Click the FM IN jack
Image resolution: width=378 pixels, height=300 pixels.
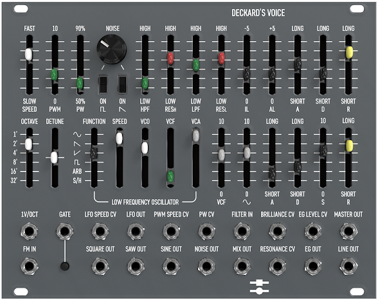pos(30,266)
